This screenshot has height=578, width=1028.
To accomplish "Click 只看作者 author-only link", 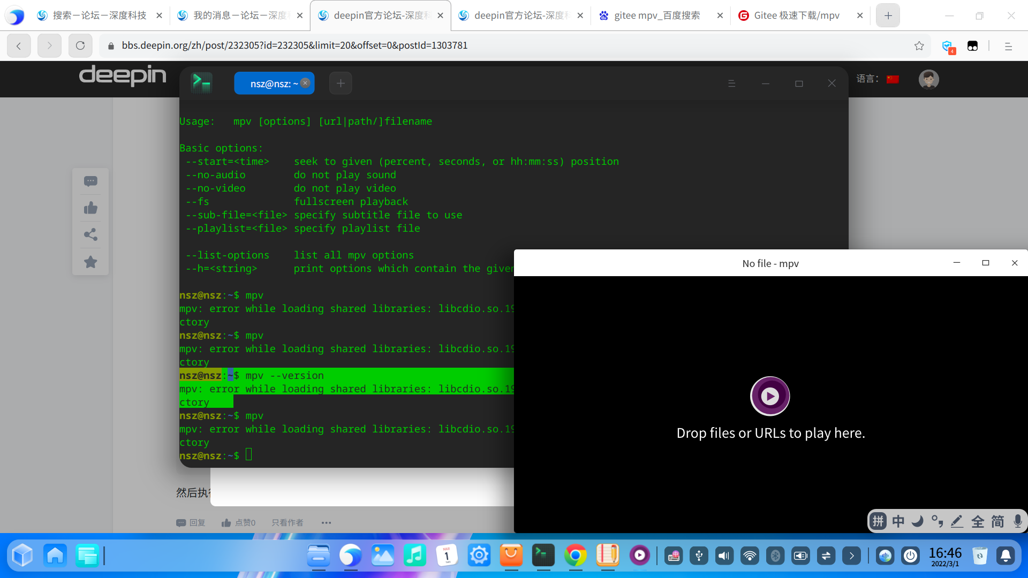I will [x=287, y=523].
